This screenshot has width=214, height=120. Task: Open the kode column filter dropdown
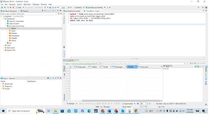136,67
